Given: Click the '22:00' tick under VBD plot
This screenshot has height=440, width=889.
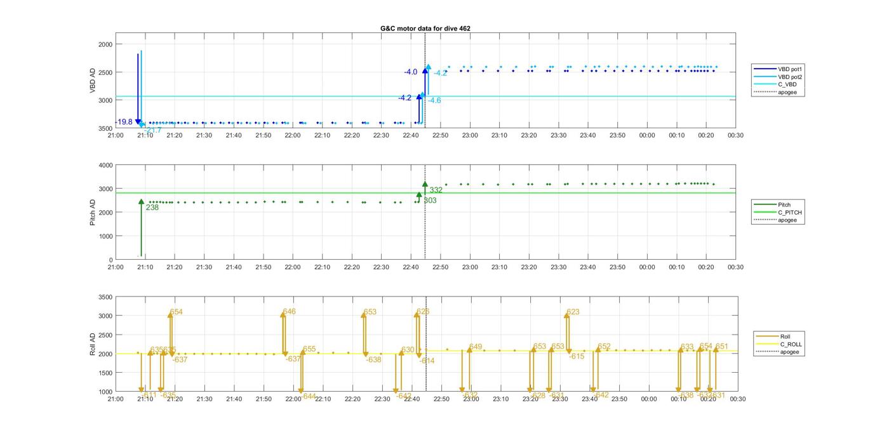Looking at the screenshot, I should 293,135.
